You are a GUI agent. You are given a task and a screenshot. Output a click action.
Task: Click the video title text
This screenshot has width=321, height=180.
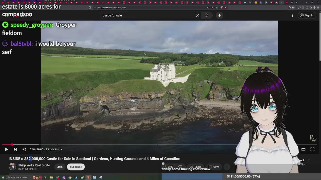[x=94, y=159]
